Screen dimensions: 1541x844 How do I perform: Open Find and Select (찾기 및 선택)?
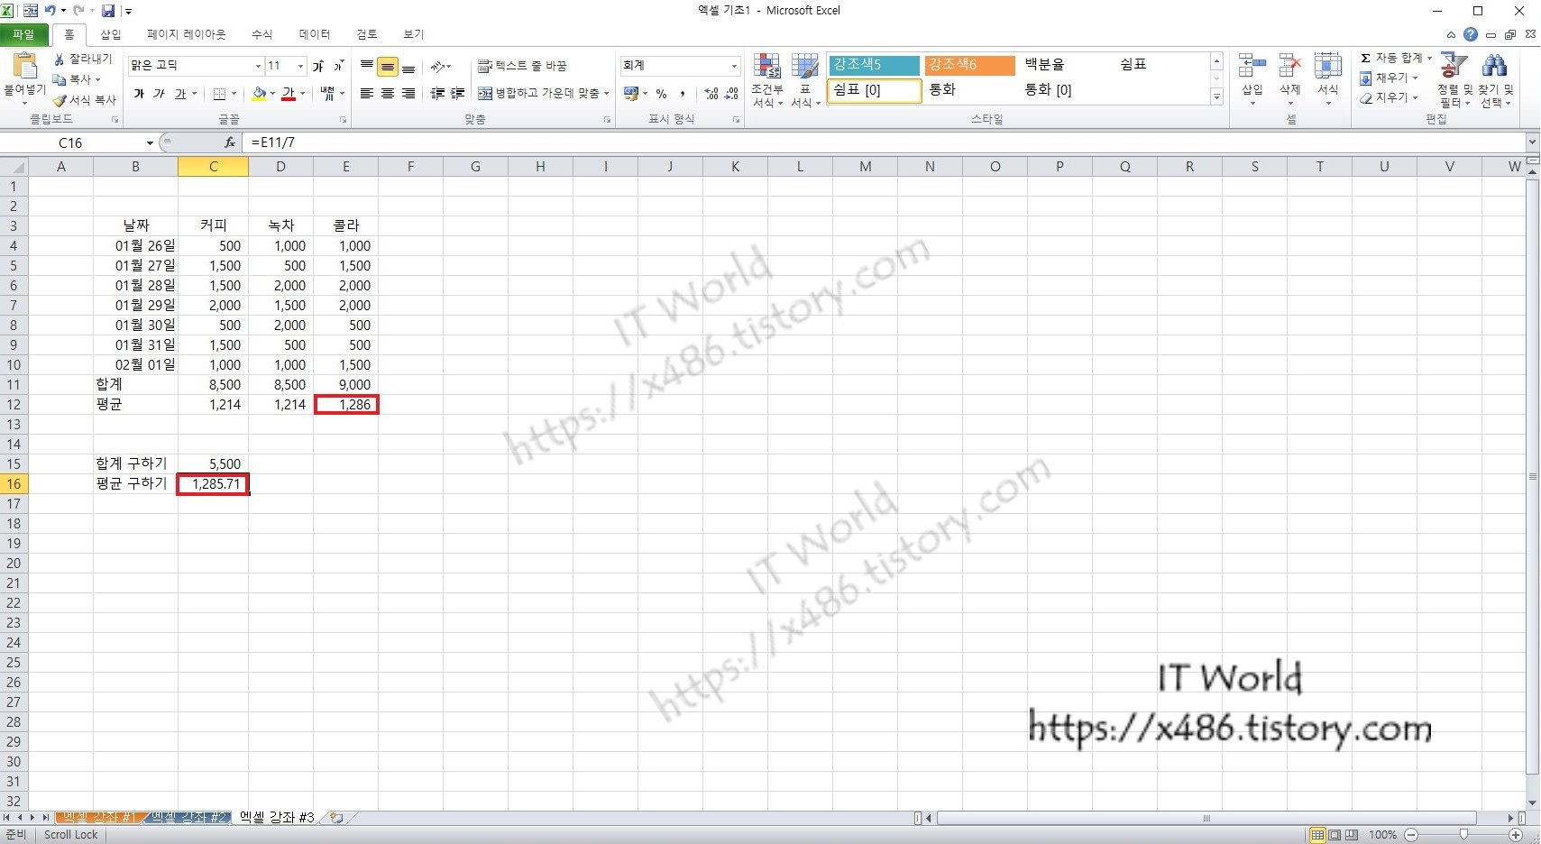point(1497,79)
